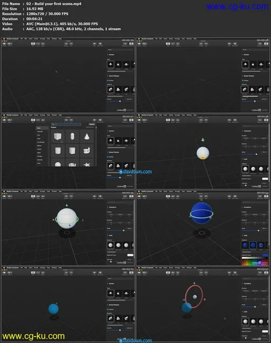Open the Symbols category in the library sidebar
This screenshot has width=271, height=343.
coord(40,160)
